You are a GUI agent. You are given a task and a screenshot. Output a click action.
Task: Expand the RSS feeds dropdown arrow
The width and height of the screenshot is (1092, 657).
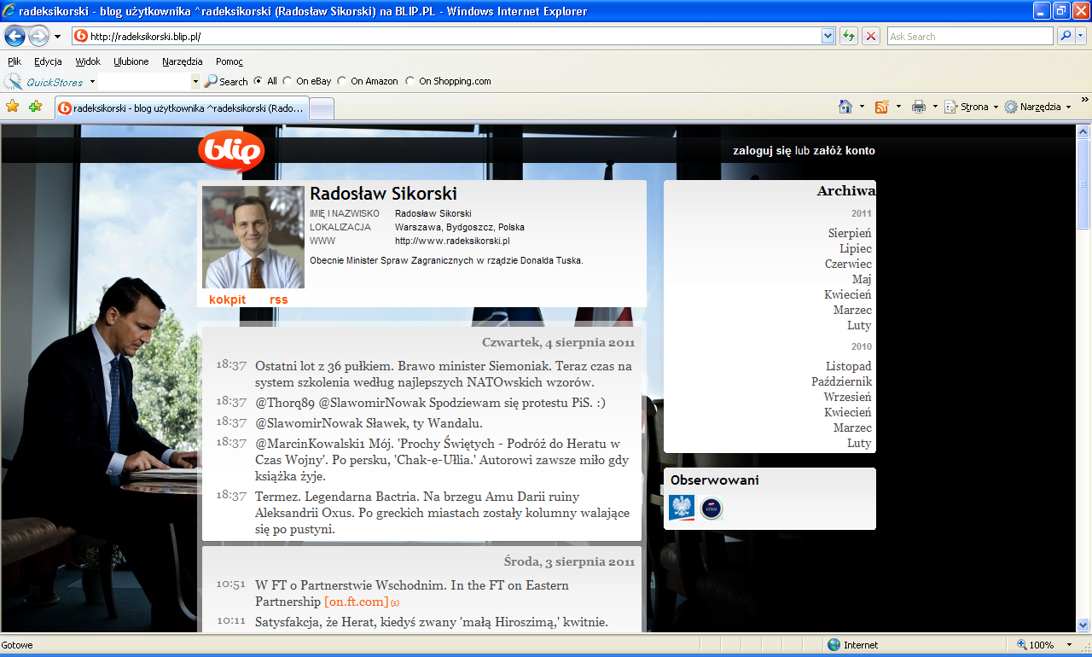[898, 107]
